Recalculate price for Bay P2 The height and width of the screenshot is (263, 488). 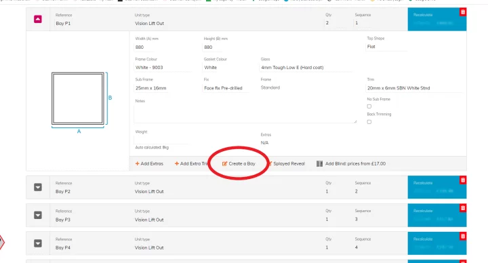(423, 183)
